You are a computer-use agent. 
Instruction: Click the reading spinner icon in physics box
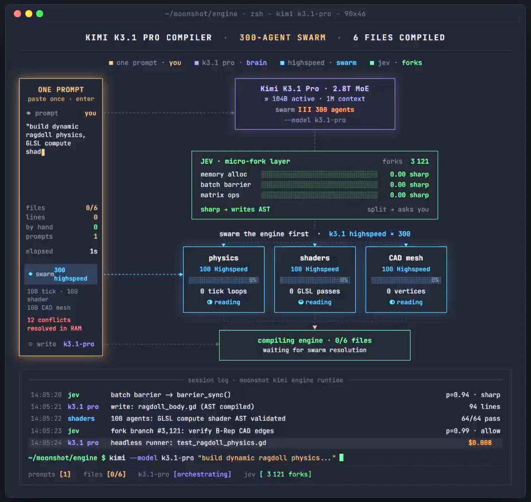[x=210, y=302]
